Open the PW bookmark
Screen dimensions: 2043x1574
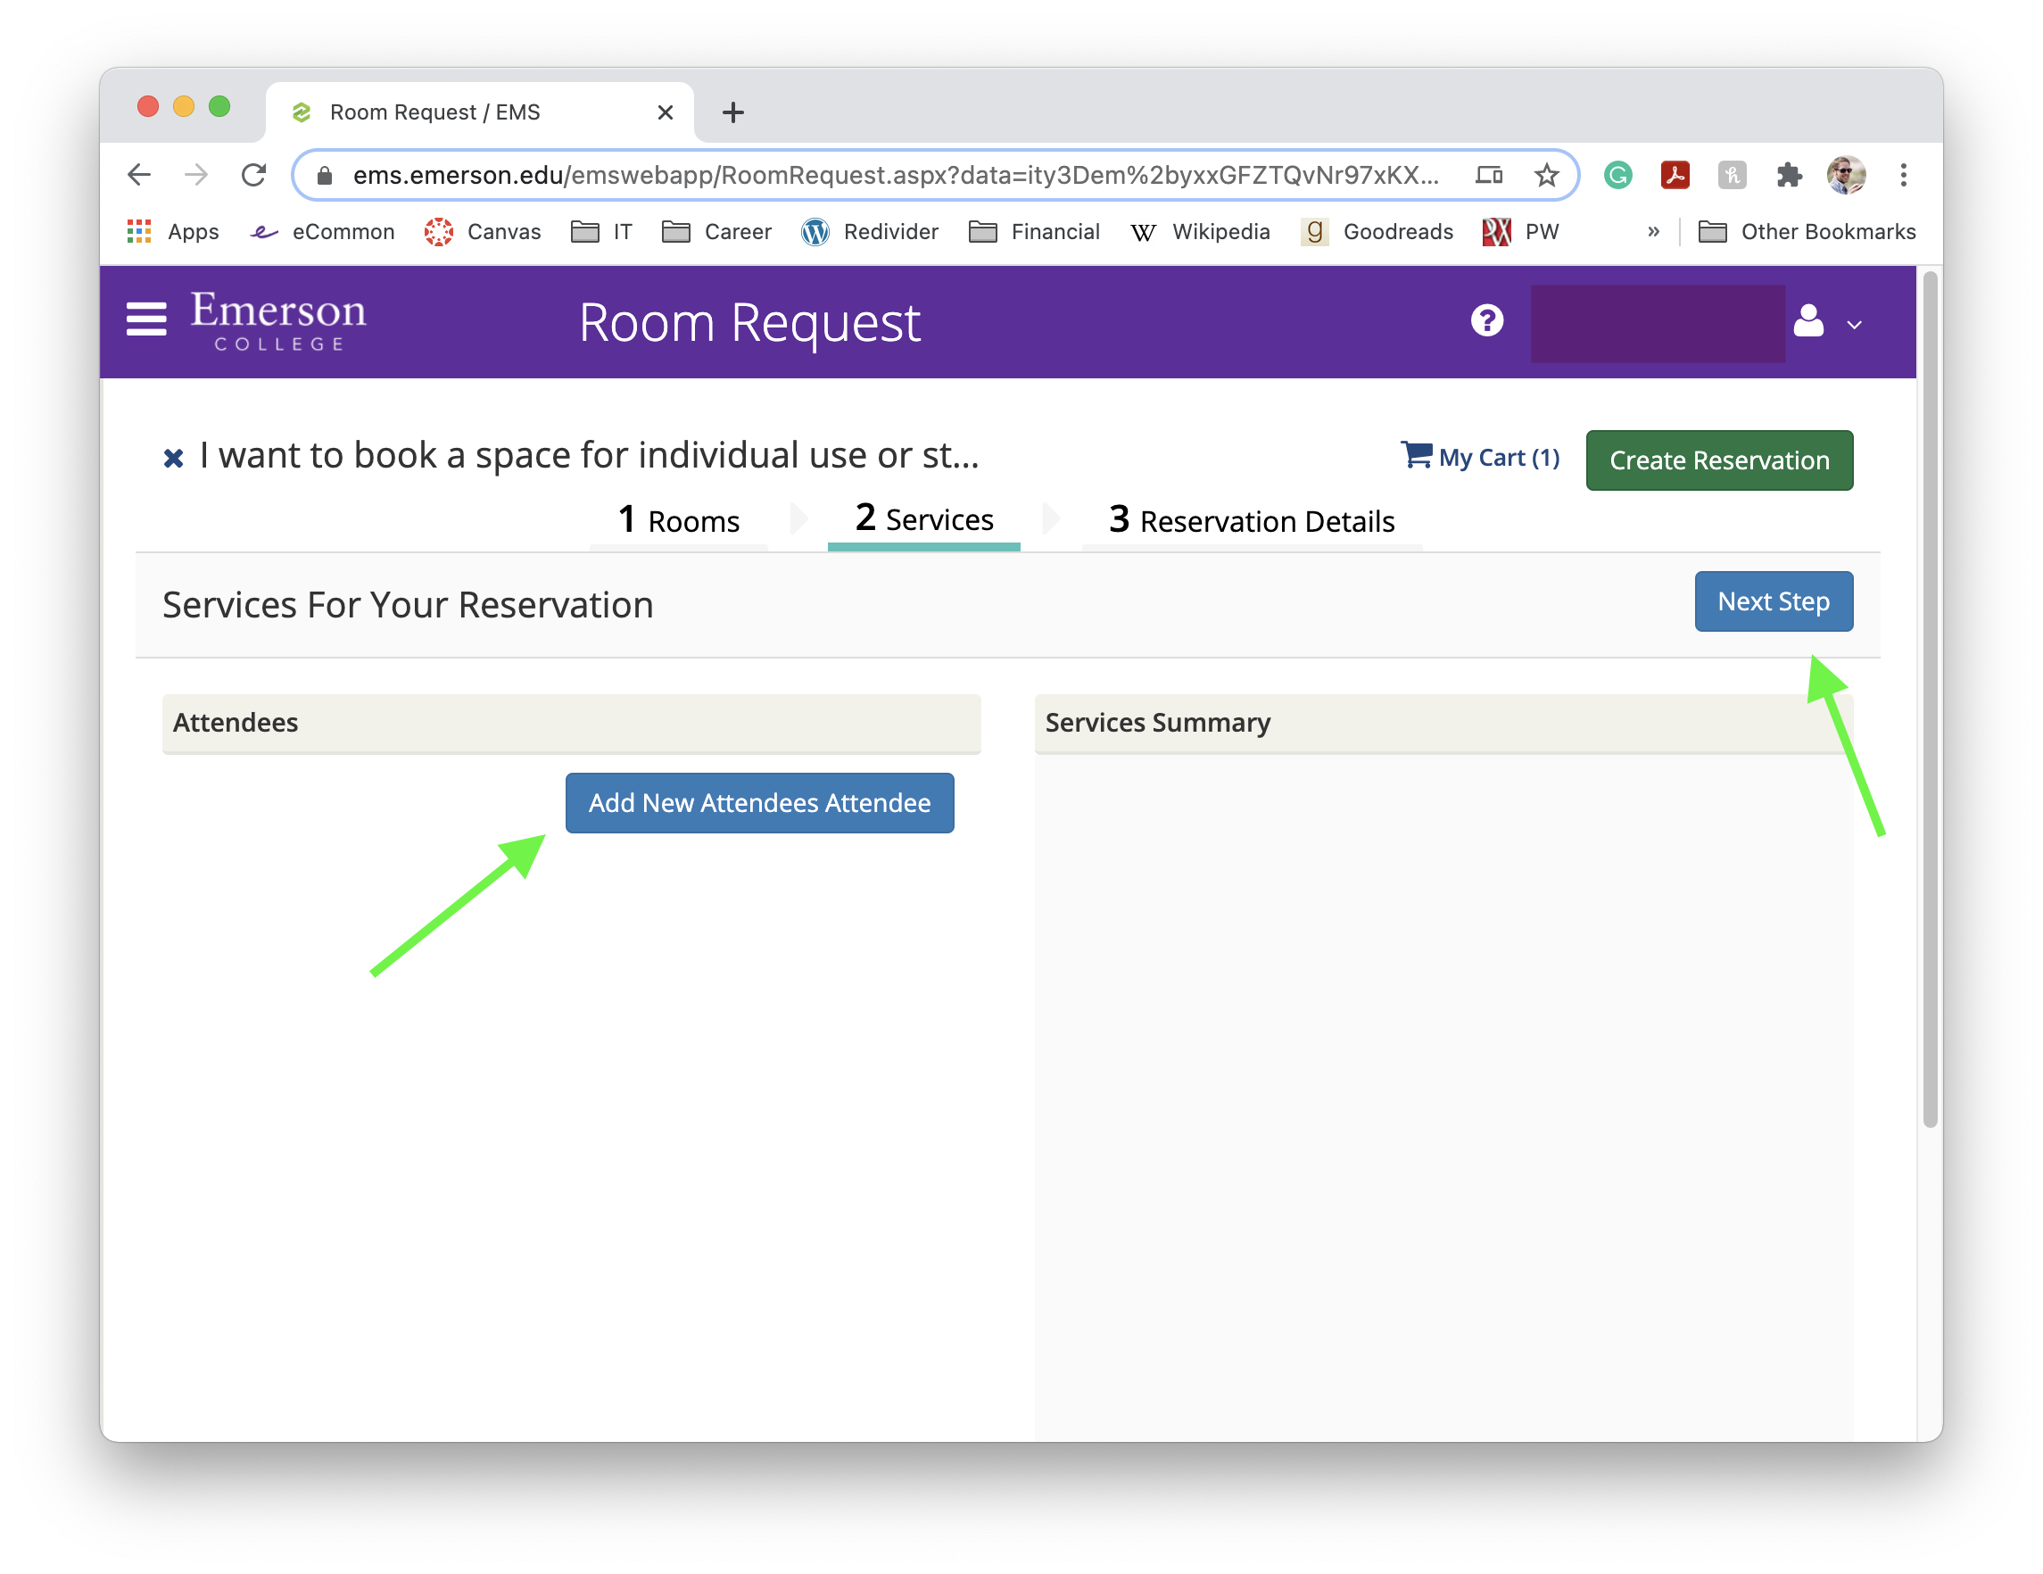pos(1521,231)
